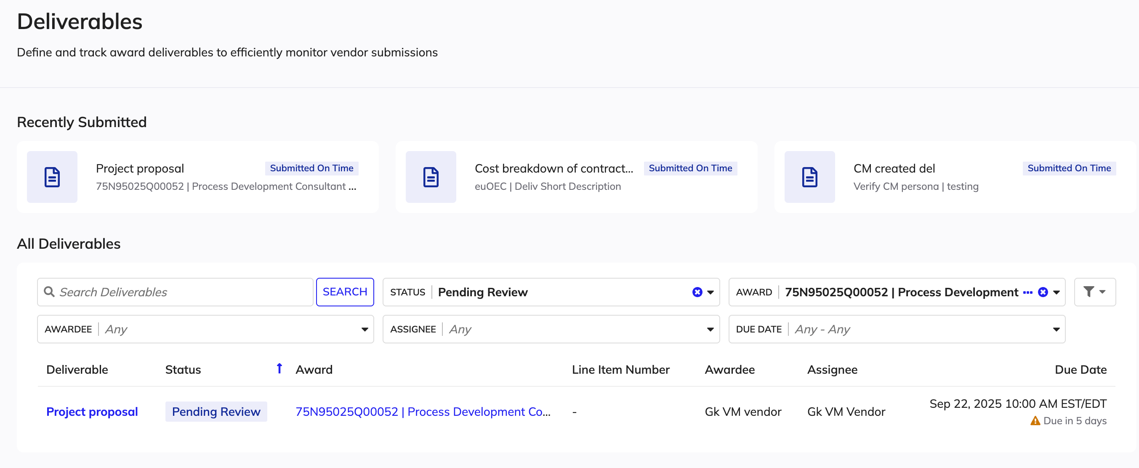Click the ellipsis icon in the Award filter
The width and height of the screenshot is (1139, 468).
click(1027, 292)
